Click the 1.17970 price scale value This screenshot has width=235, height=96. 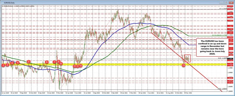click(x=230, y=35)
